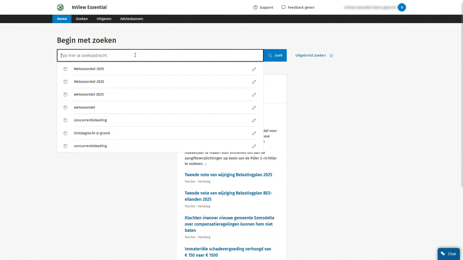Click into the search input field
The height and width of the screenshot is (260, 463).
tap(160, 56)
